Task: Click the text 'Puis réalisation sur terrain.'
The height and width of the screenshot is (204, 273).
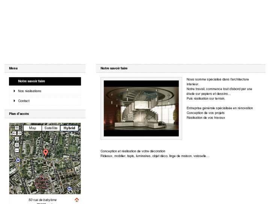Action: pos(206,98)
